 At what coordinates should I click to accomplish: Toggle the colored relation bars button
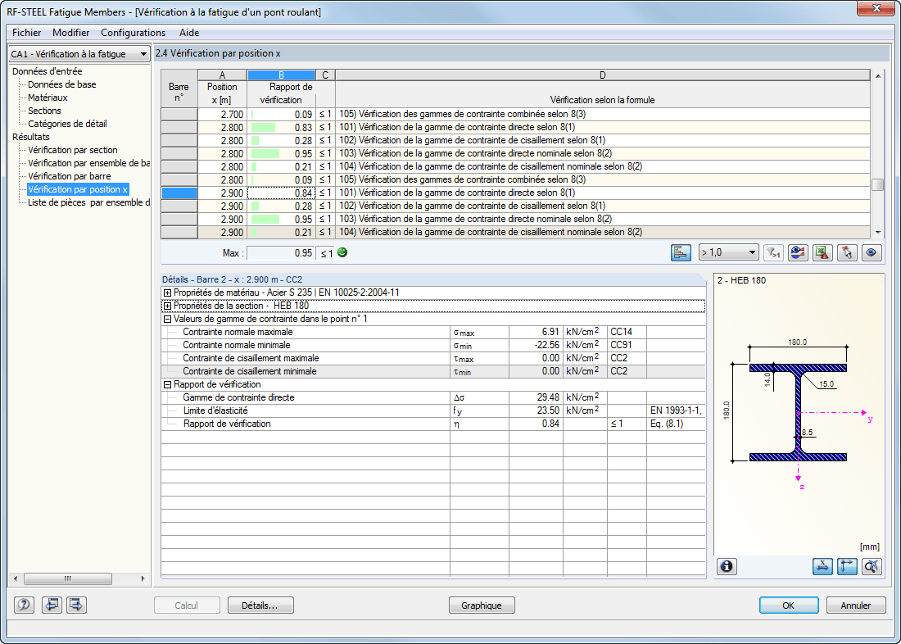coord(681,252)
